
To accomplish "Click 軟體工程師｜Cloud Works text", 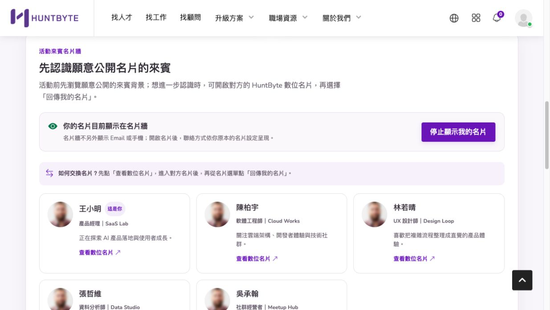I will coord(268,221).
